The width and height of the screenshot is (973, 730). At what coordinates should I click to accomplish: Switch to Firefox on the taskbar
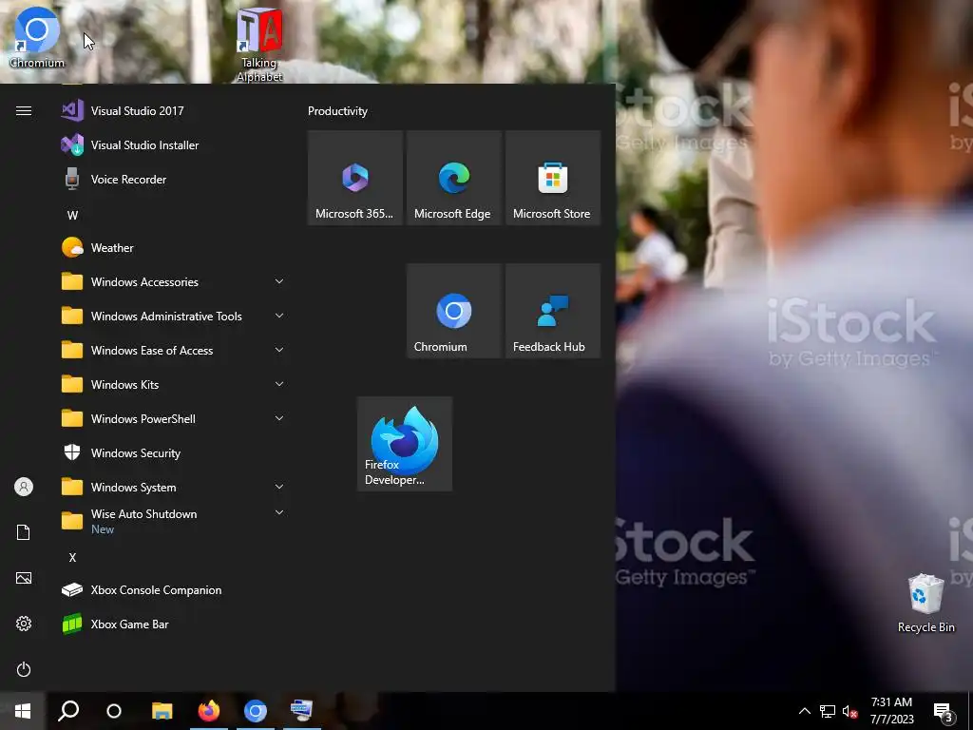click(x=209, y=711)
